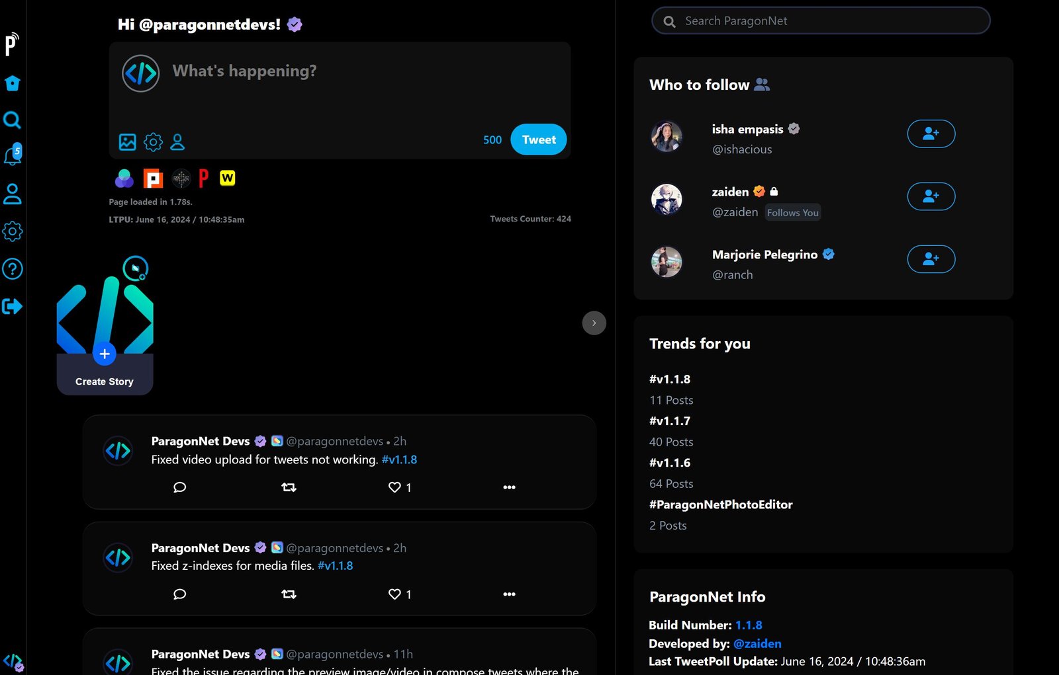Retweet the video upload fix post
The image size is (1059, 675).
[289, 487]
